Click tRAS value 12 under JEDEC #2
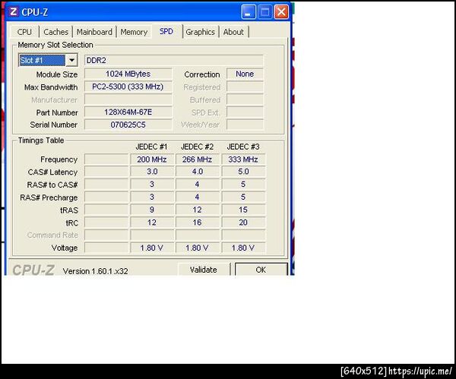The height and width of the screenshot is (379, 456). [197, 210]
